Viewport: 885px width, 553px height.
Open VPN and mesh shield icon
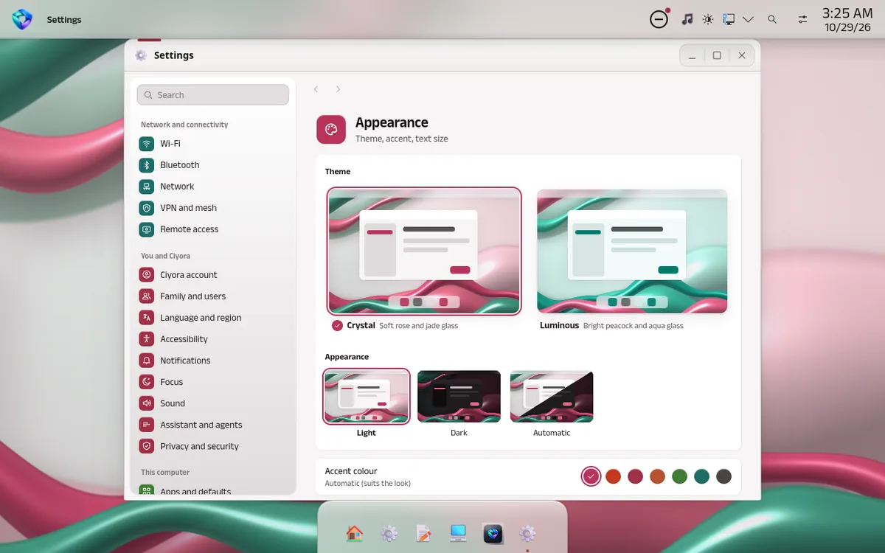pyautogui.click(x=147, y=208)
